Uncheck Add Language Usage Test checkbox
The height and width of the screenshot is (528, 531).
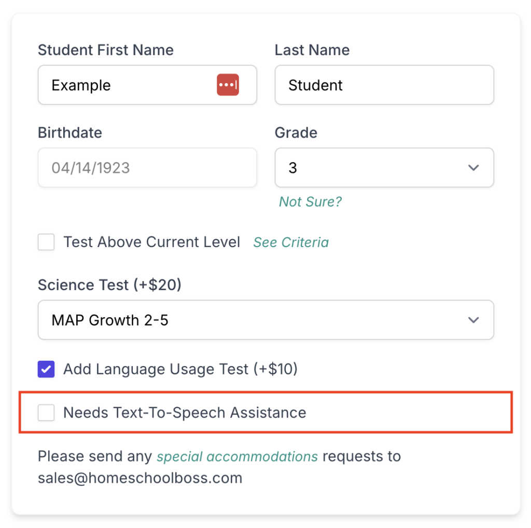coord(46,369)
